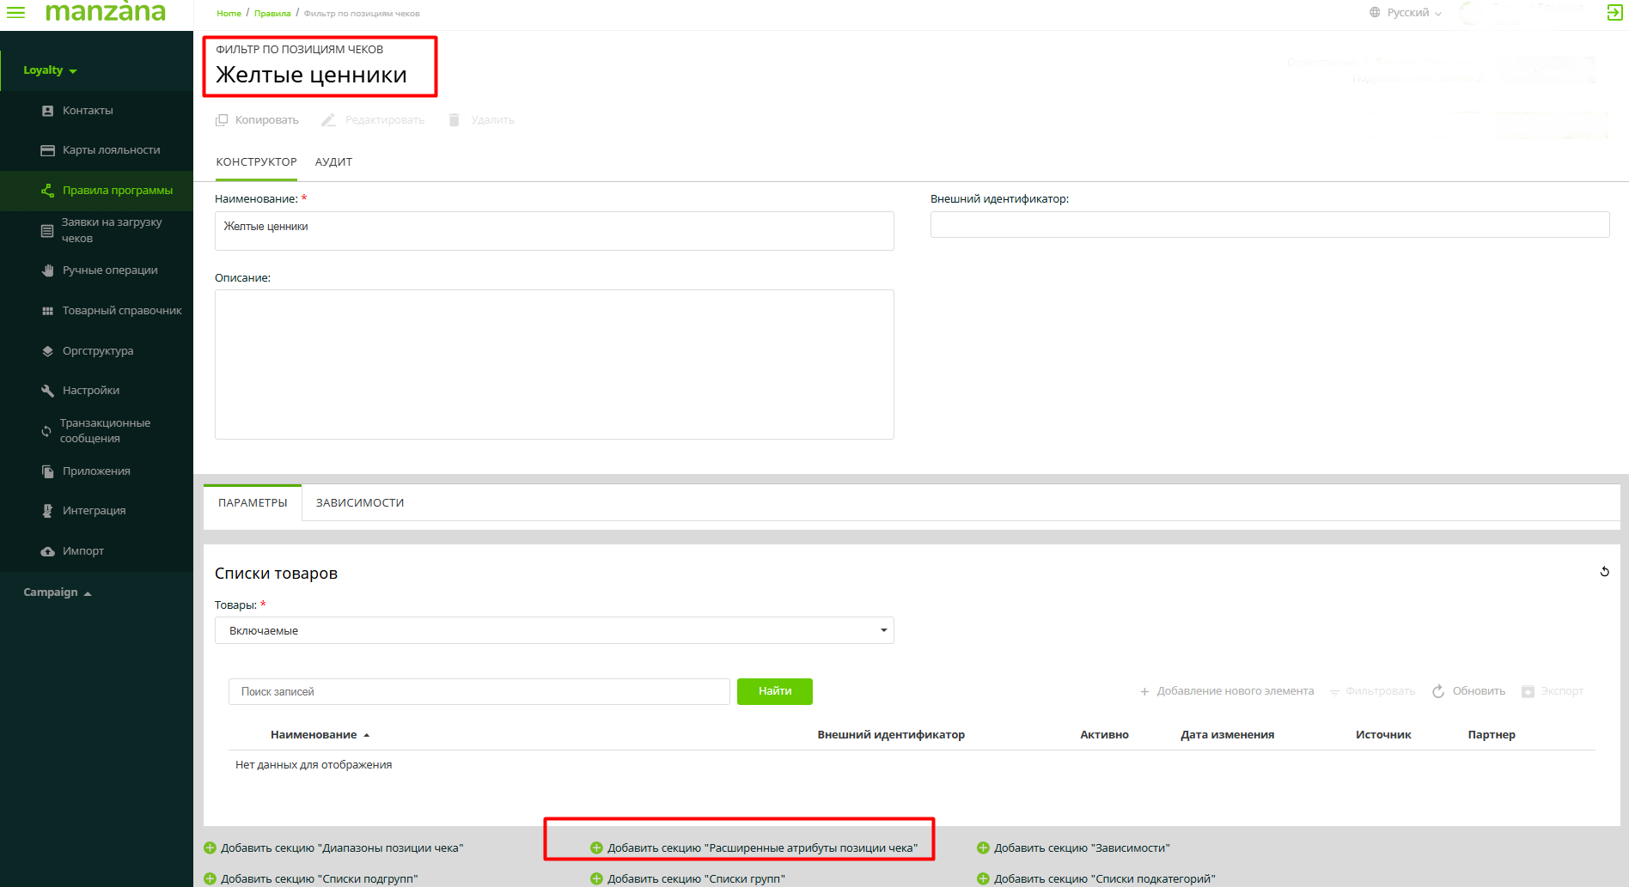The image size is (1629, 887).
Task: Switch to the АУДИТ tab
Action: pyautogui.click(x=333, y=162)
